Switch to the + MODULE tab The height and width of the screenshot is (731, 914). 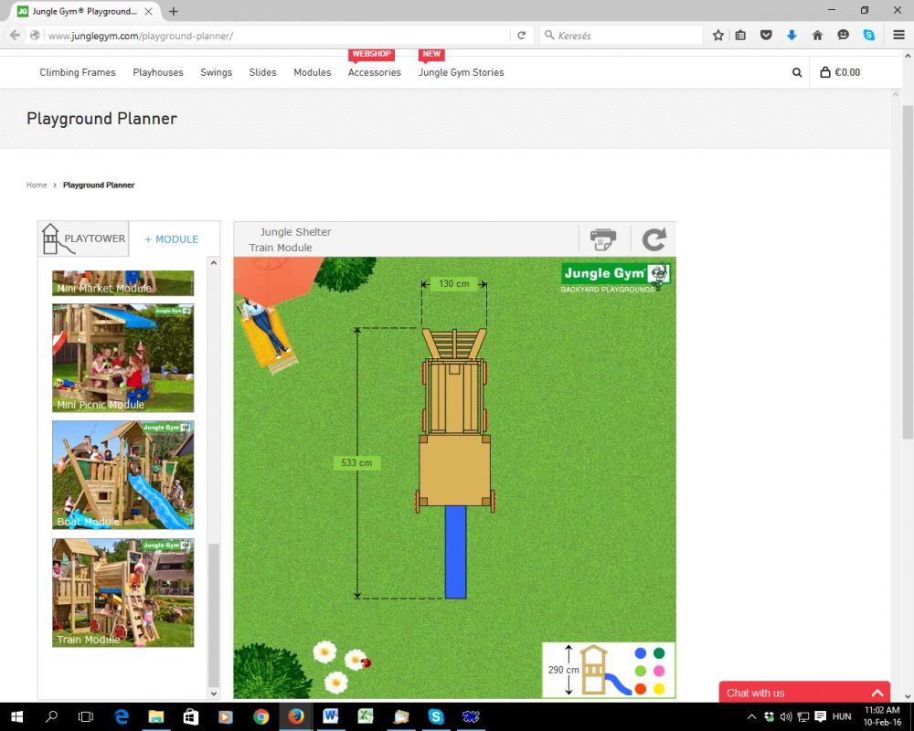pos(172,239)
